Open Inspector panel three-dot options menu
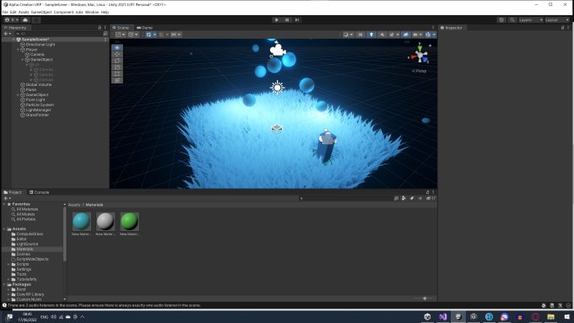This screenshot has height=323, width=574. [568, 28]
